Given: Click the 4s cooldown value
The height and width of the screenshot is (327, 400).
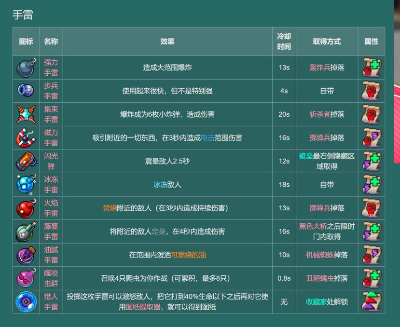Looking at the screenshot, I should point(284,91).
